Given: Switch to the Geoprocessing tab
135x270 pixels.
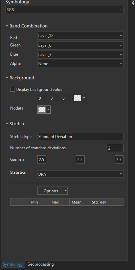Looking at the screenshot, I should 41,264.
